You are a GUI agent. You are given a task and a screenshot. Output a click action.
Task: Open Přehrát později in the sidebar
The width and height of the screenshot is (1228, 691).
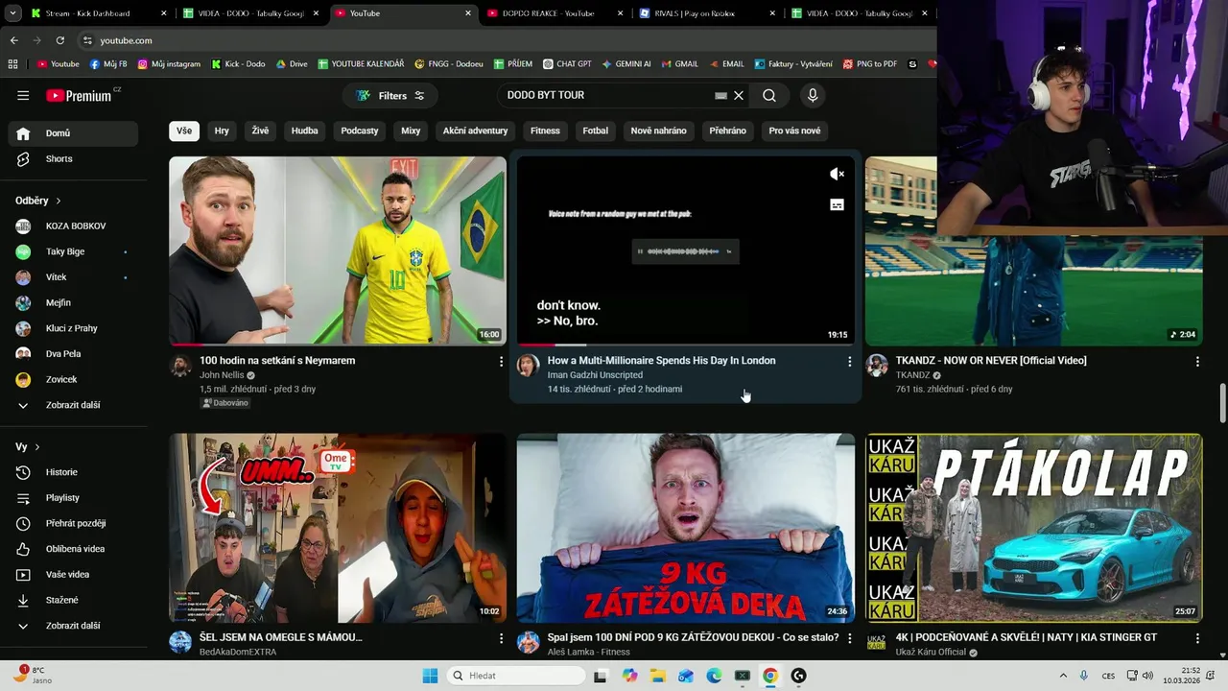(x=73, y=523)
